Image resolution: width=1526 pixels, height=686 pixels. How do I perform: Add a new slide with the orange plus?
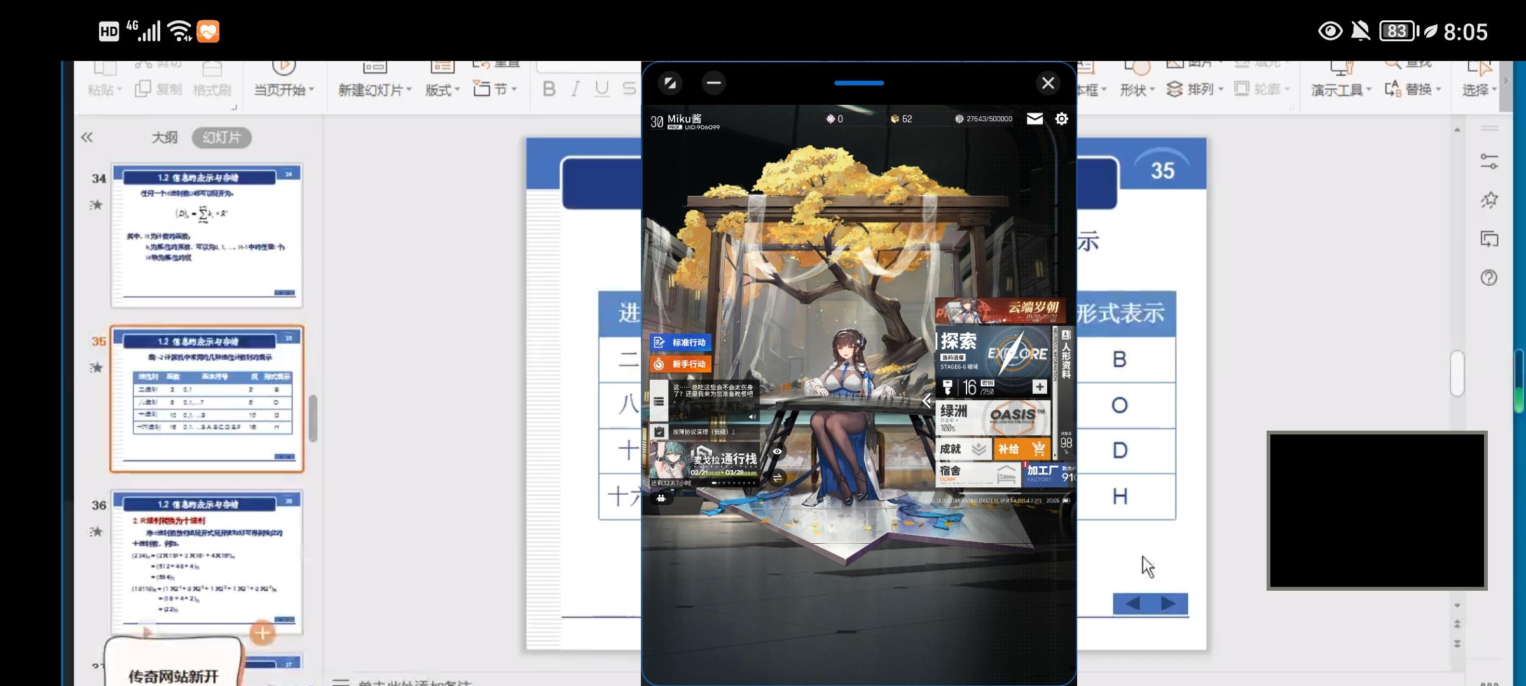click(262, 633)
